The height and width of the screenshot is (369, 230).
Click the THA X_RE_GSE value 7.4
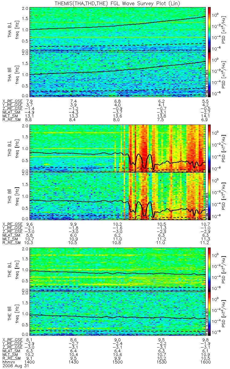click(74, 101)
